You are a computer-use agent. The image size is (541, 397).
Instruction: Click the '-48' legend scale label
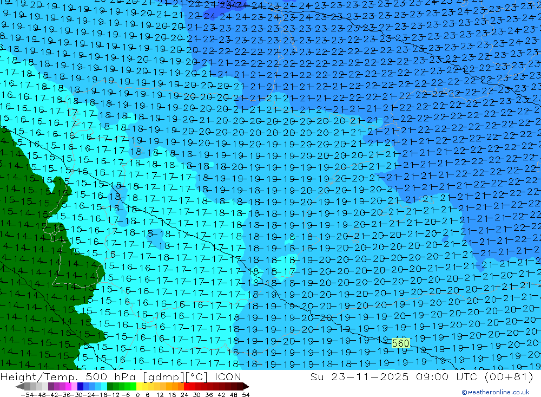39,395
